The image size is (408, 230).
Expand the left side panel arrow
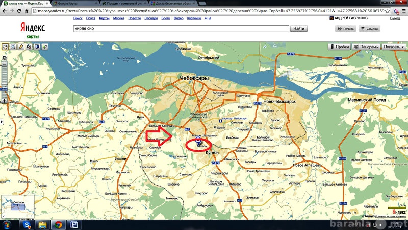tap(2, 122)
